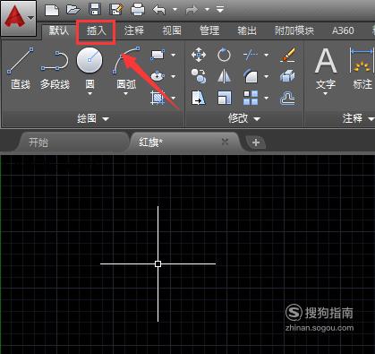Open the Fillet tool dropdown arrow
Viewport: 375px width, 354px height.
coord(266,76)
